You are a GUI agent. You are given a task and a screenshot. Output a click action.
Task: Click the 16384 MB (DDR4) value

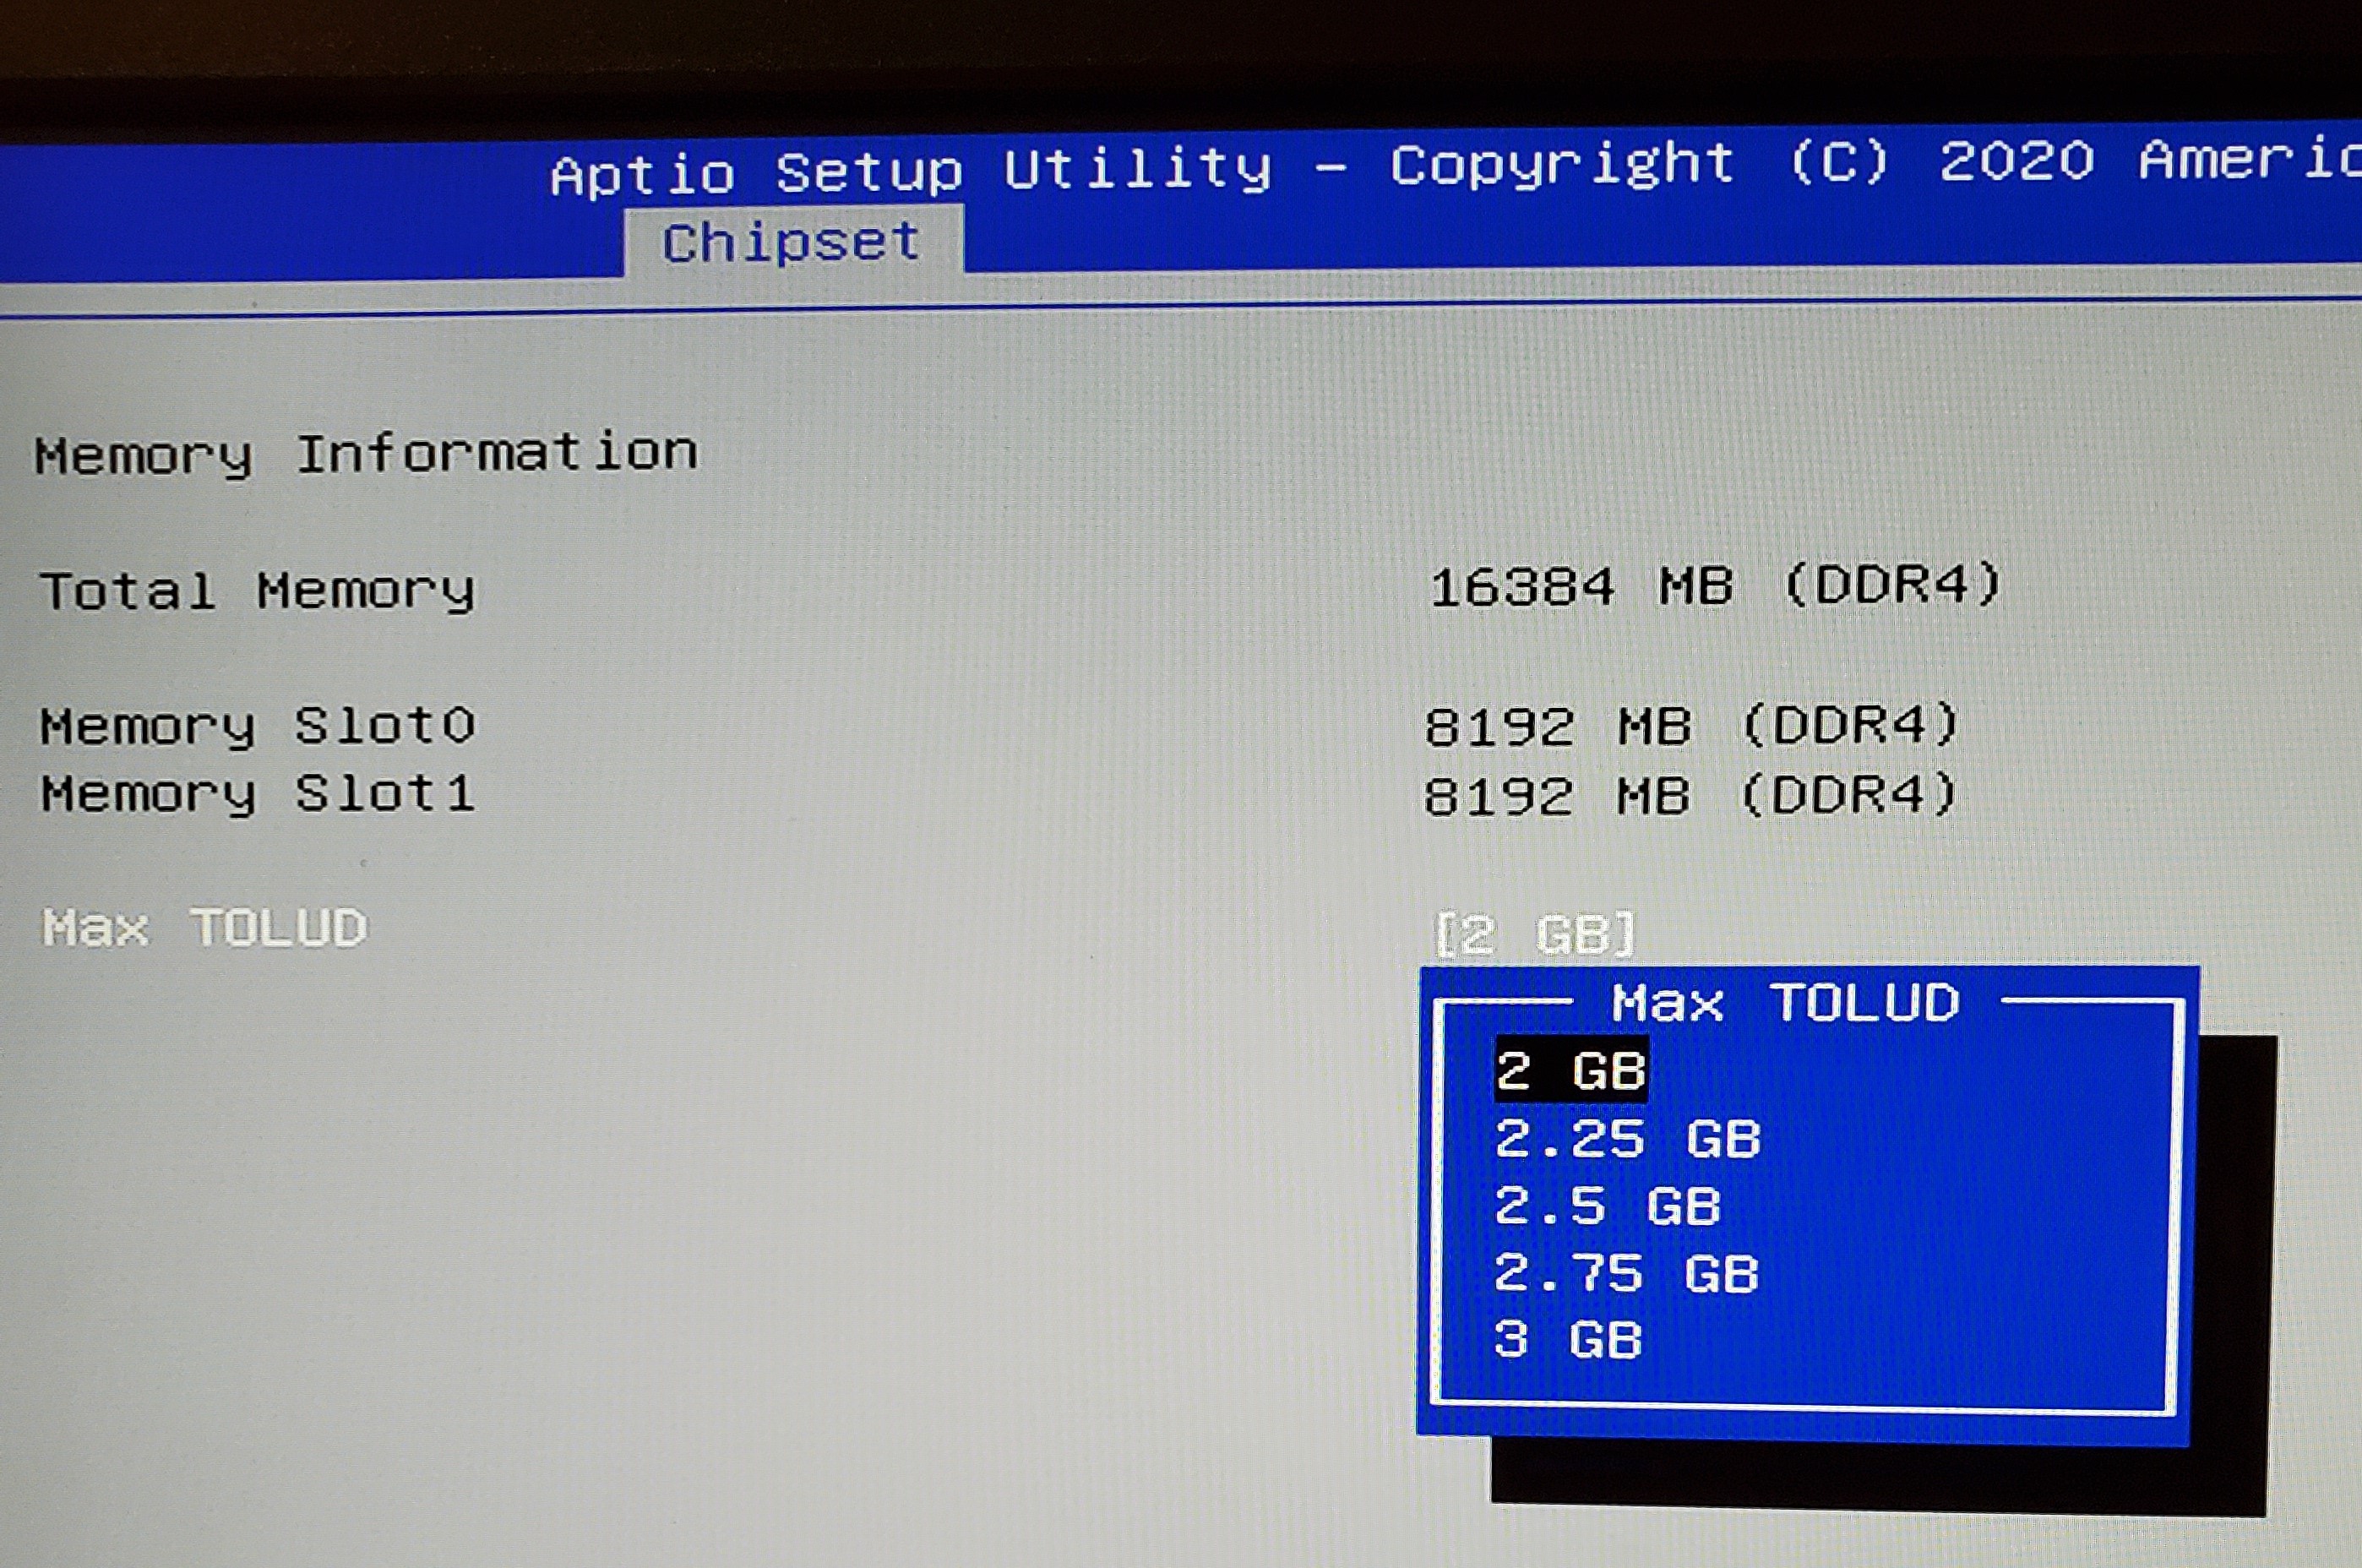[1716, 585]
